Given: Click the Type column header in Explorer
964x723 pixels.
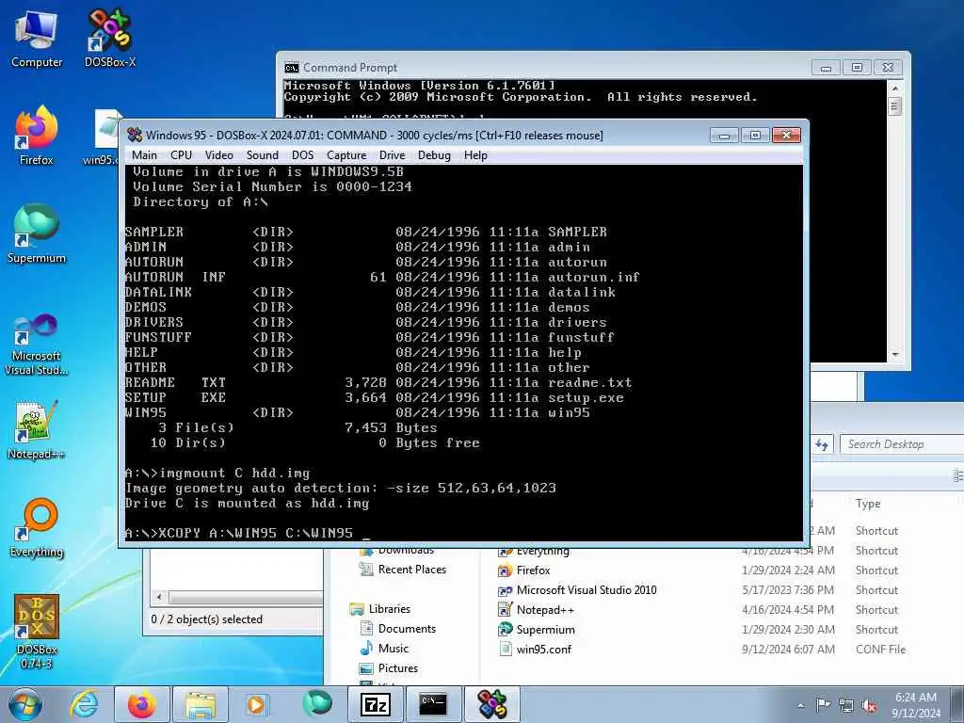Looking at the screenshot, I should [x=868, y=504].
